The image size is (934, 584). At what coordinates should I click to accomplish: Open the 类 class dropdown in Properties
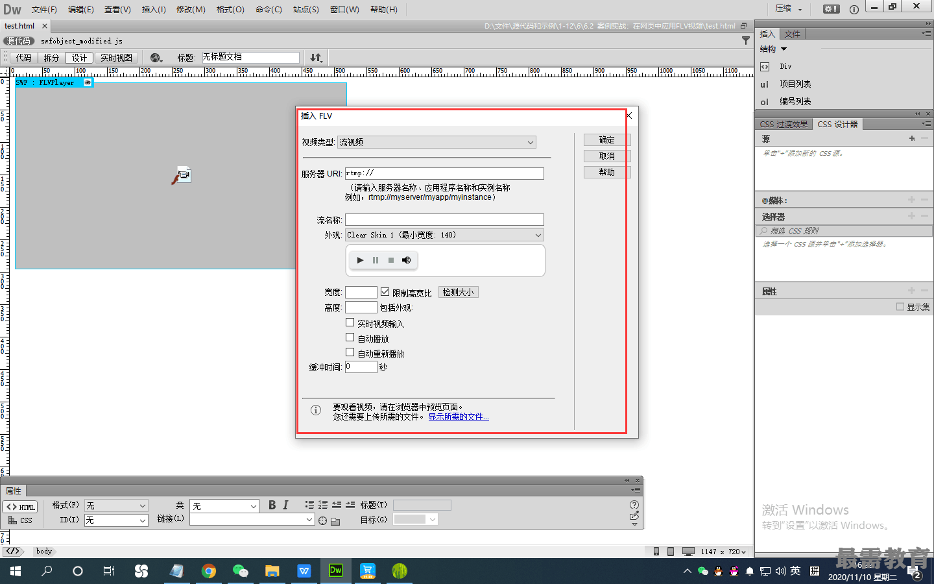click(224, 505)
